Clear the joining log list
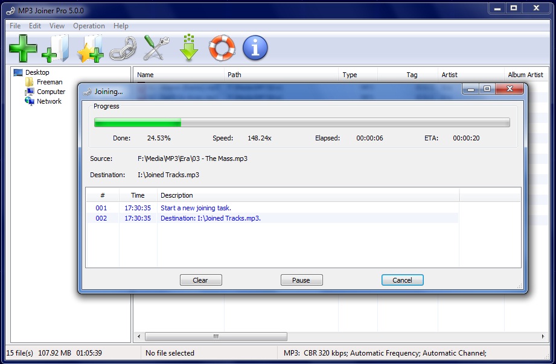The image size is (556, 364). (200, 280)
